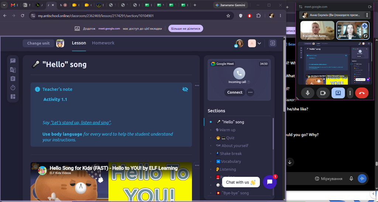Mute microphone in Meet window
This screenshot has height=202, width=378.
click(307, 93)
